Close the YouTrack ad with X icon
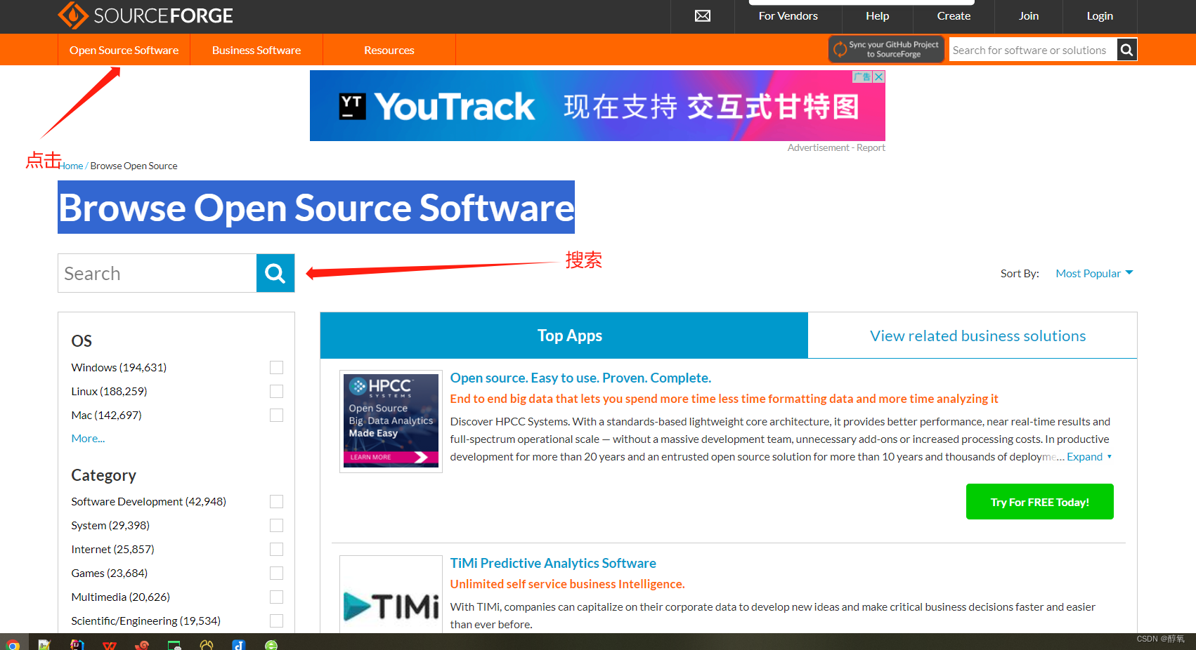Image resolution: width=1196 pixels, height=650 pixels. pyautogui.click(x=879, y=77)
